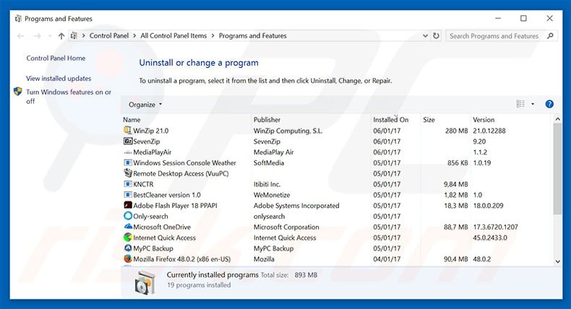The width and height of the screenshot is (571, 309).
Task: Click the Mozilla Firefox program icon
Action: click(x=128, y=258)
